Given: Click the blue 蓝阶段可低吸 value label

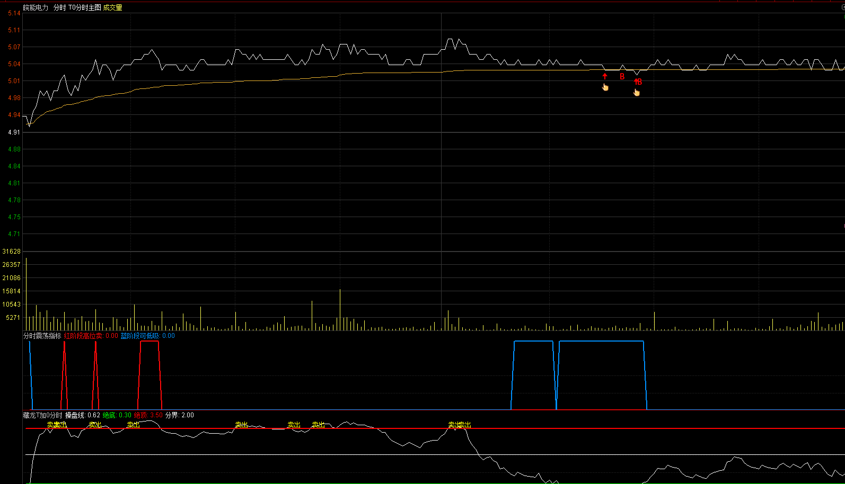Looking at the screenshot, I should (147, 336).
